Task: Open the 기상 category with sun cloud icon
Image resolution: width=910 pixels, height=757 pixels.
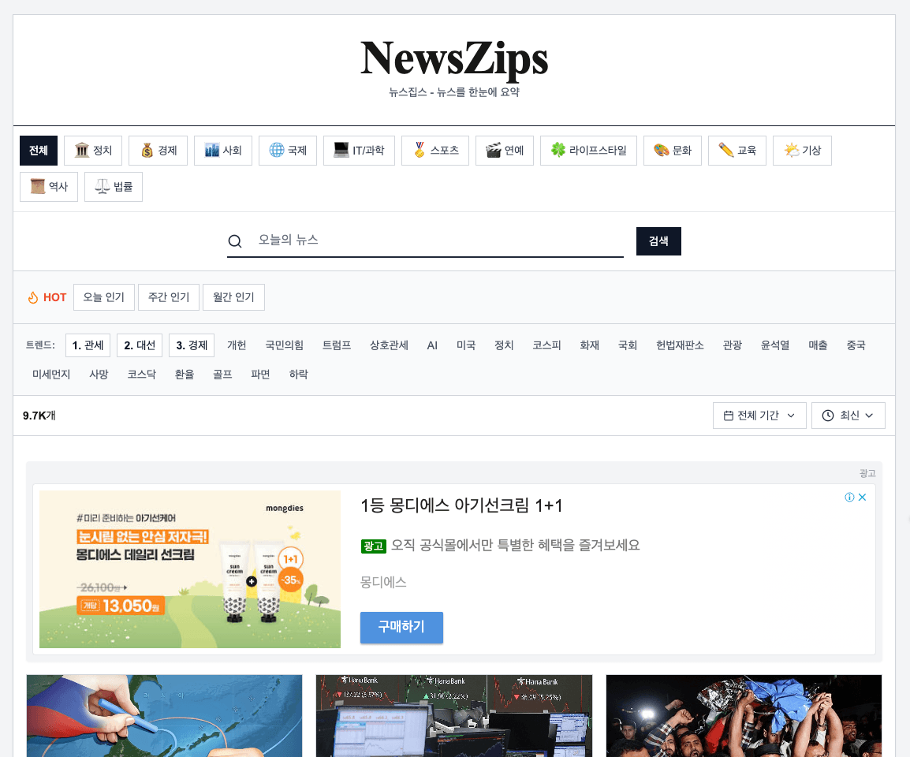Action: point(802,151)
